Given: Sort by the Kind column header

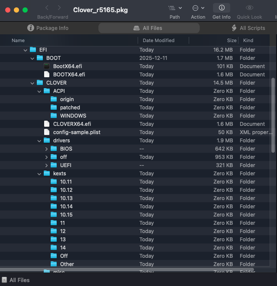Looking at the screenshot, I should (x=248, y=40).
